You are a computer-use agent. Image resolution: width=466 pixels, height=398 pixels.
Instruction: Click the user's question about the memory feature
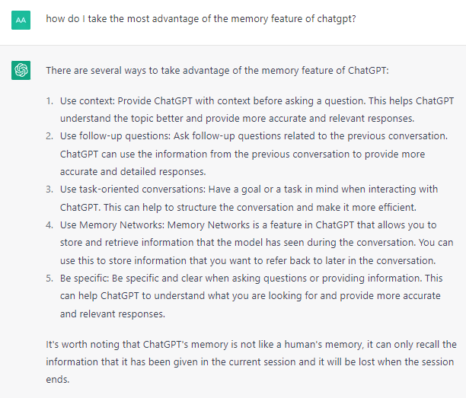pyautogui.click(x=200, y=18)
